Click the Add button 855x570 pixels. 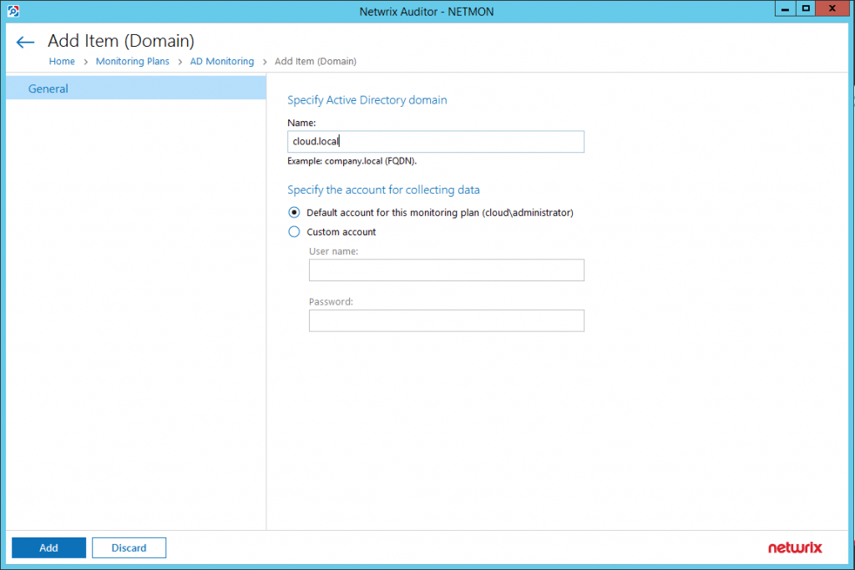(x=48, y=547)
